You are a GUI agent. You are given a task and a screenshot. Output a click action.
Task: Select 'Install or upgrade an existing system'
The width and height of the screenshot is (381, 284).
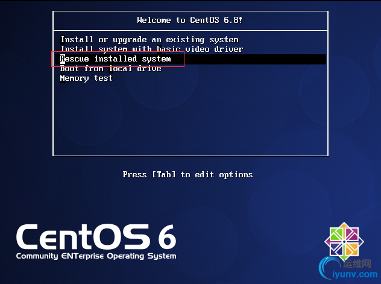pyautogui.click(x=150, y=40)
